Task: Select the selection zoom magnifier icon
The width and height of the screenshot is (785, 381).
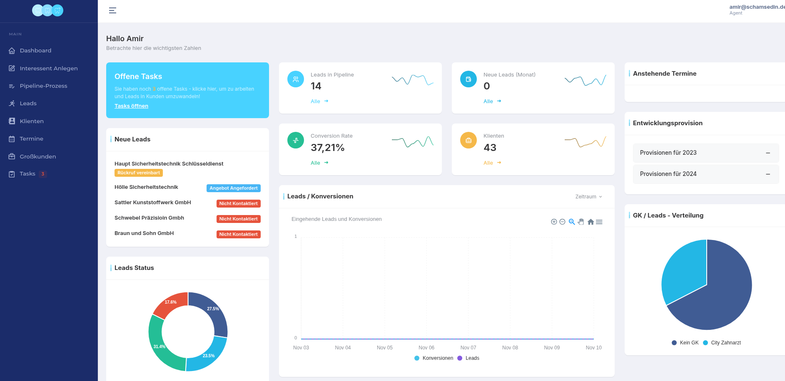Action: coord(572,222)
